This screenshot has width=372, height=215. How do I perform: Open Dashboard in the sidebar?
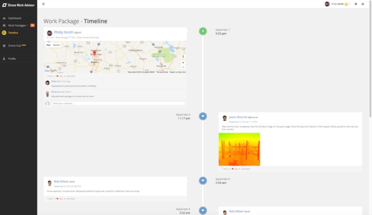click(14, 18)
